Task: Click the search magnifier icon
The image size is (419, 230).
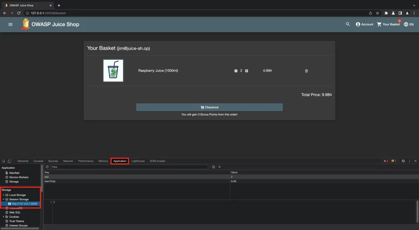Action: (348, 25)
